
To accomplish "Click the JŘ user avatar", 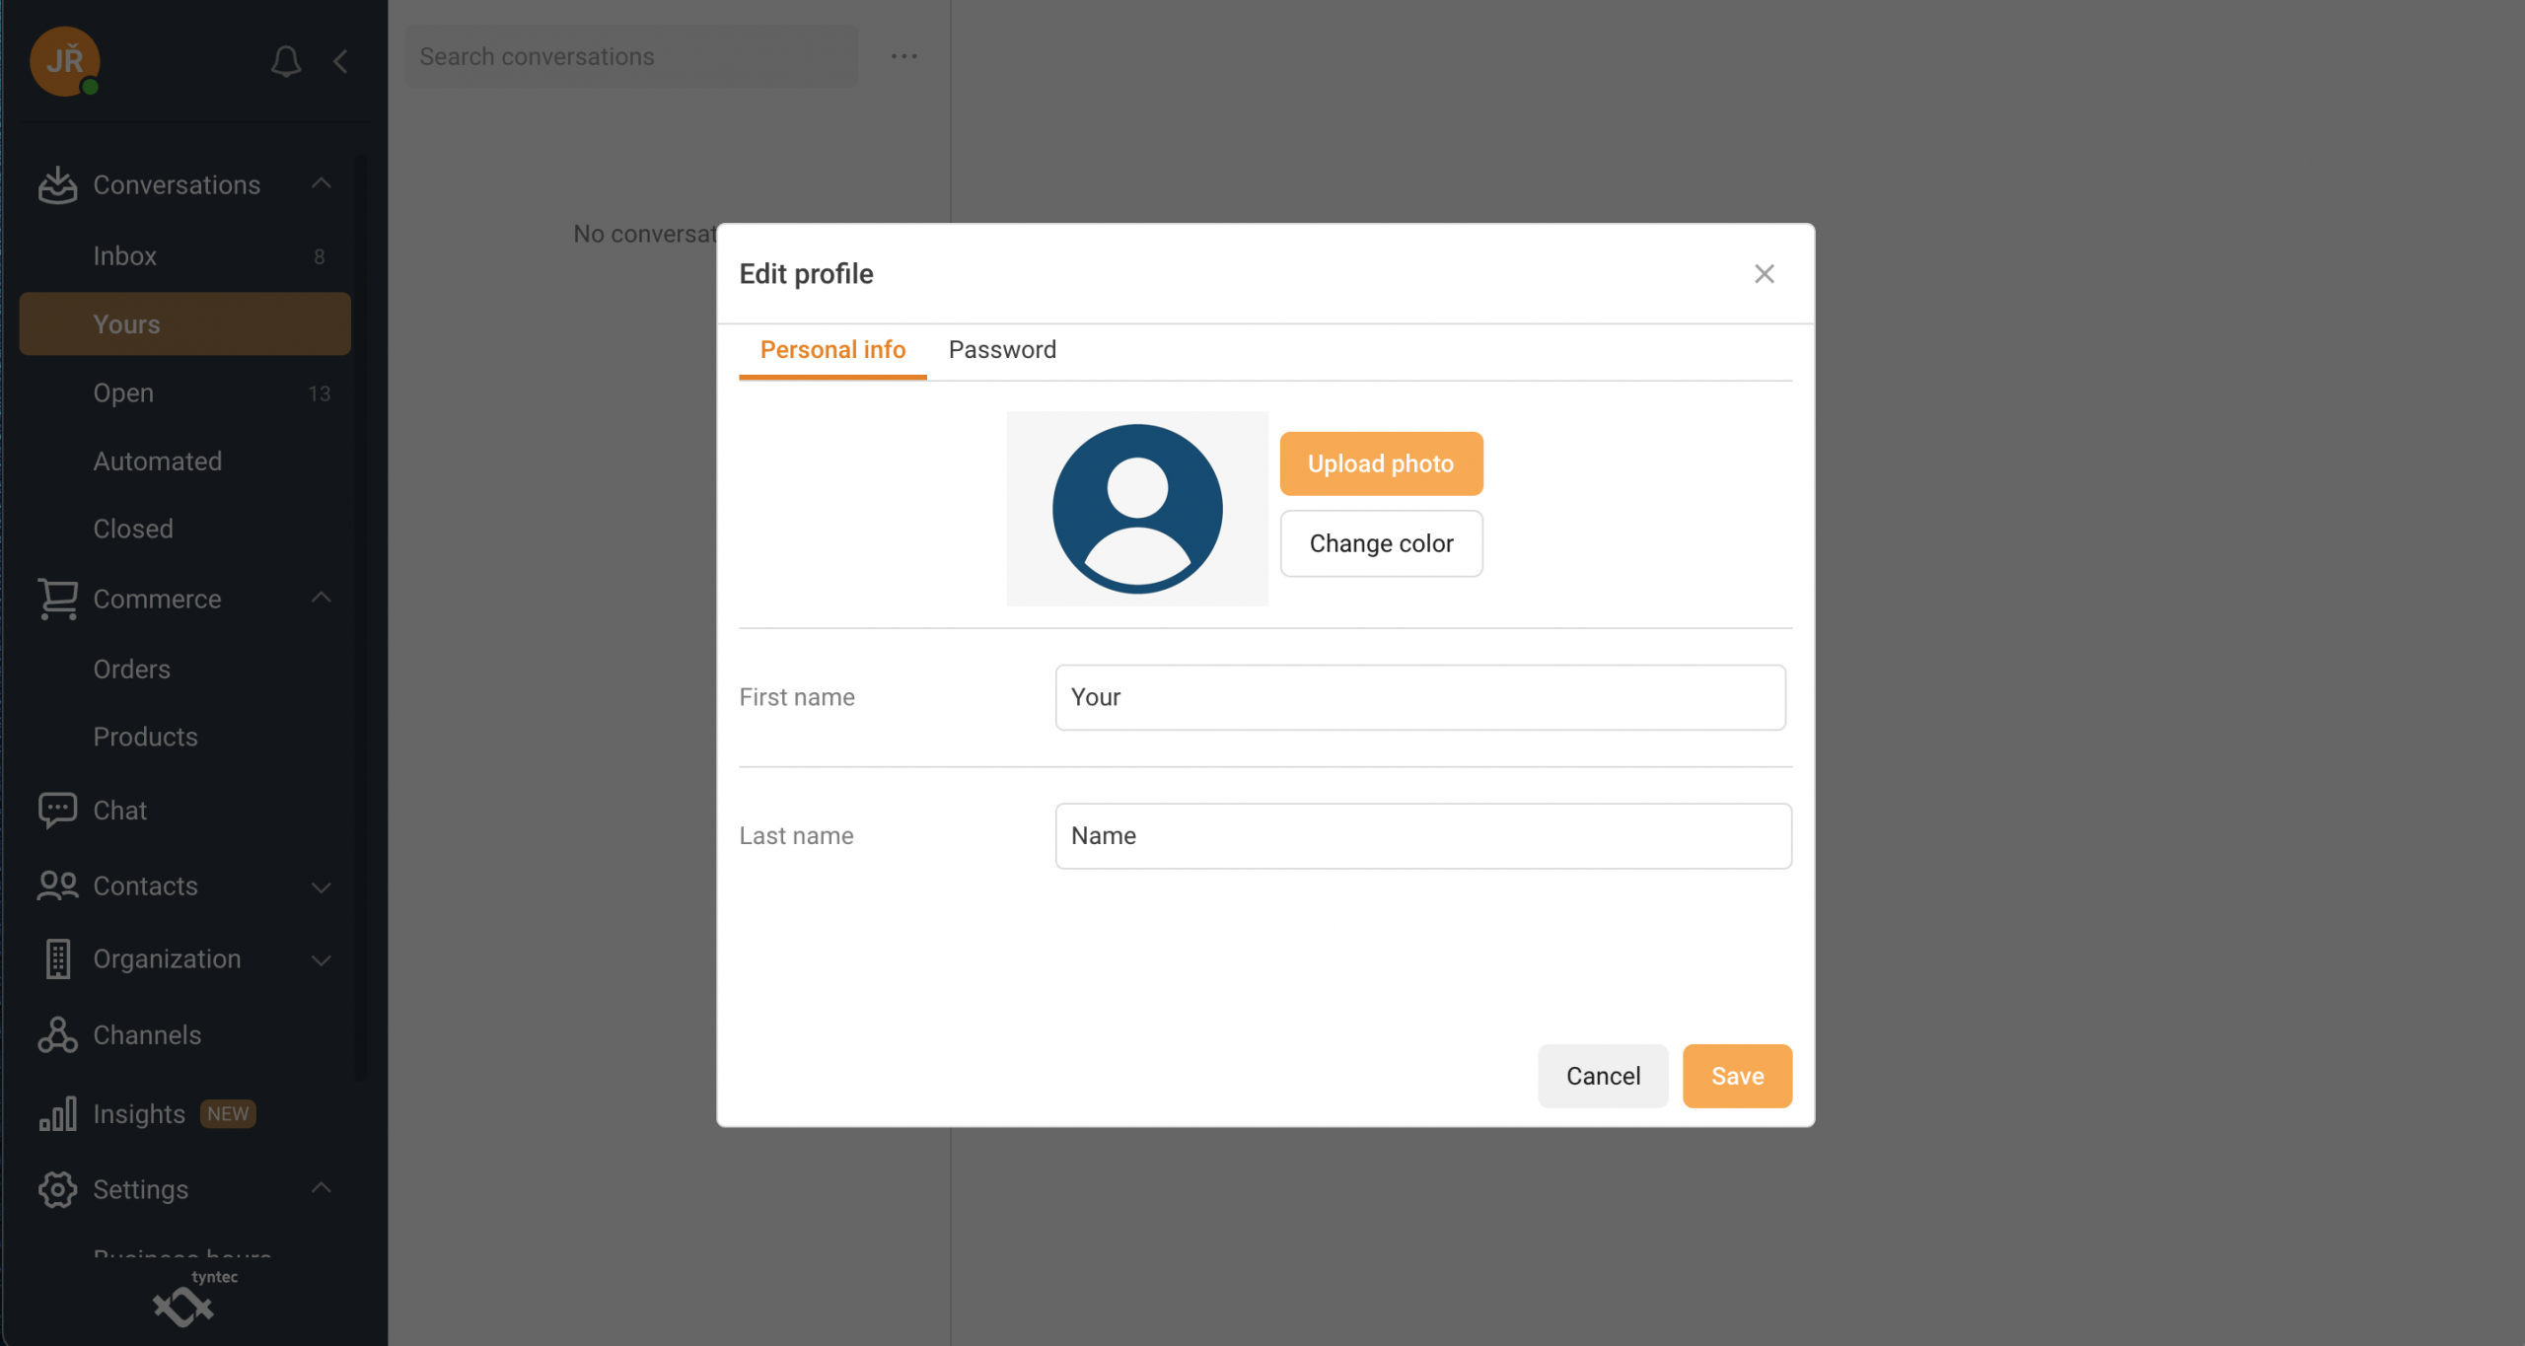I will 65,61.
